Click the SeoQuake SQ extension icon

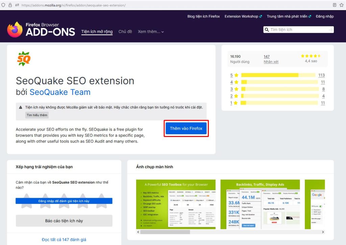[24, 59]
